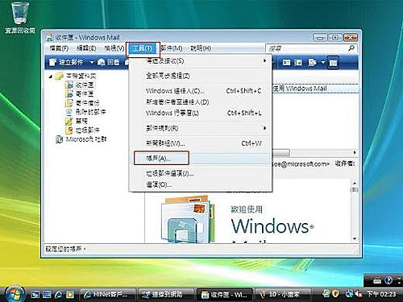The image size is (403, 302).
Task: Launch Windows Media Player from quick launch
Action: pos(70,295)
